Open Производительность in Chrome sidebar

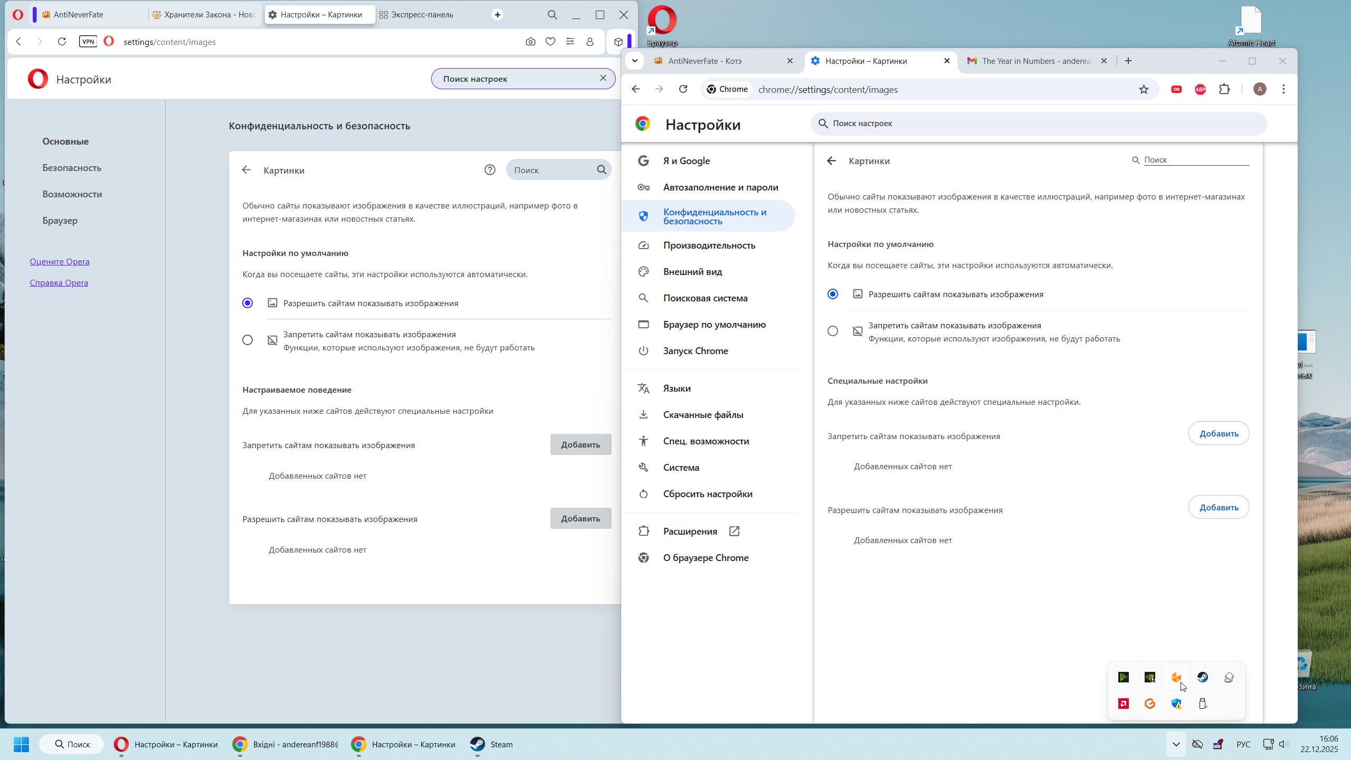(x=709, y=245)
